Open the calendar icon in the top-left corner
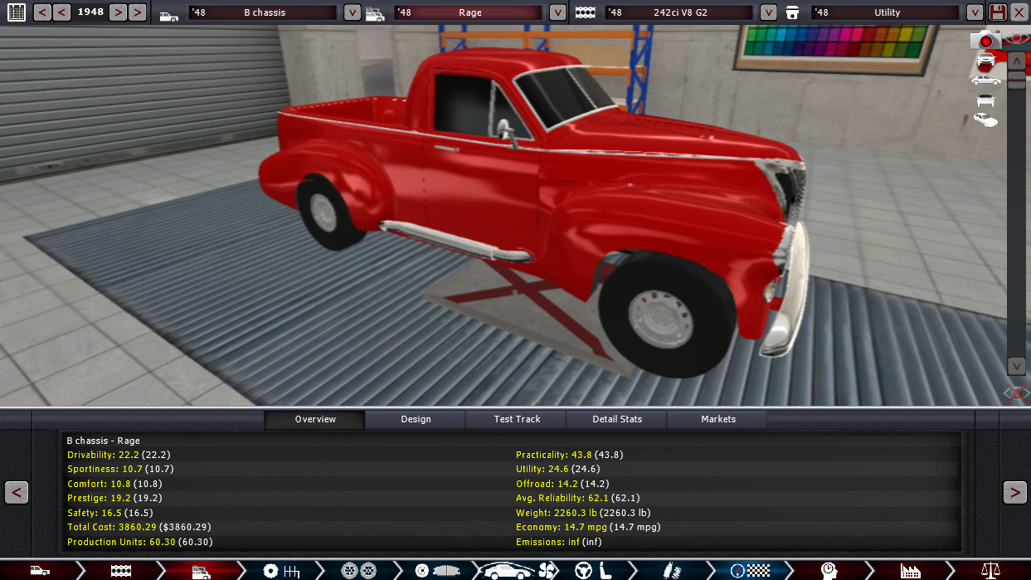Viewport: 1031px width, 580px height. pyautogui.click(x=16, y=12)
